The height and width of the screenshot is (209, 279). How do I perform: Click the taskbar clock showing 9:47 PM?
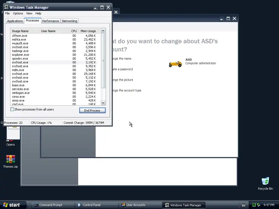click(269, 205)
